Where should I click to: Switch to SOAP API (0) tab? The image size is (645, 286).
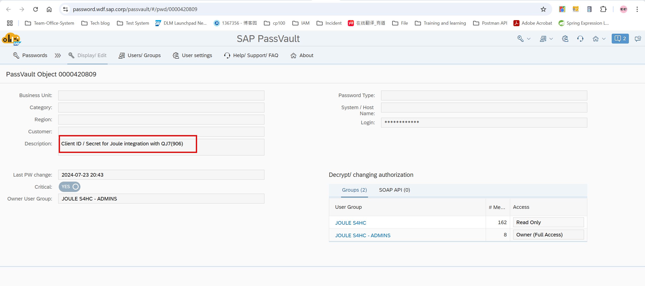(394, 190)
